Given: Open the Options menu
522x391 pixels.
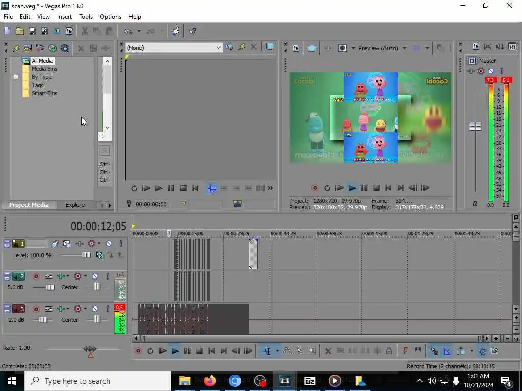Looking at the screenshot, I should tap(111, 17).
